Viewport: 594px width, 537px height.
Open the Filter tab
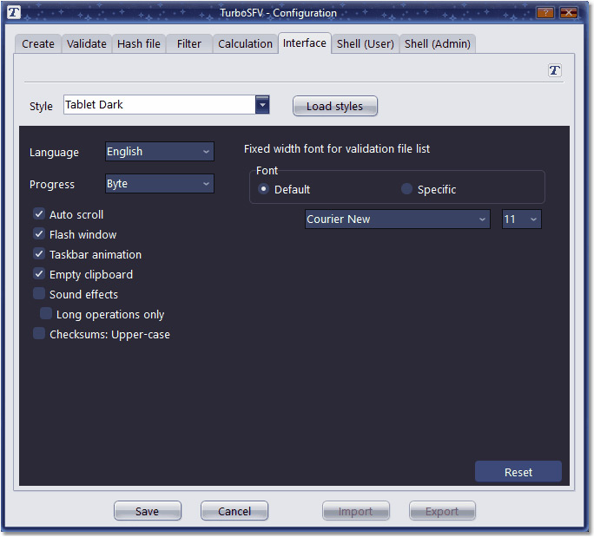[189, 44]
